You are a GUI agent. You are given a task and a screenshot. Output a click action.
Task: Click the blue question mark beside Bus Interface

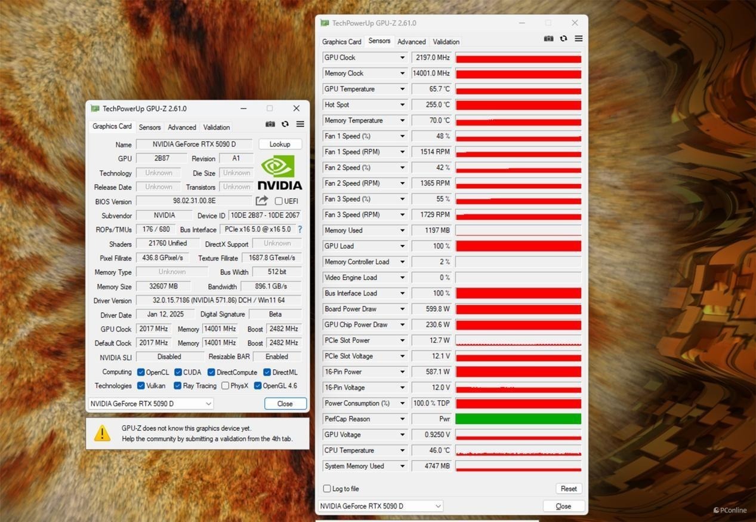[300, 229]
